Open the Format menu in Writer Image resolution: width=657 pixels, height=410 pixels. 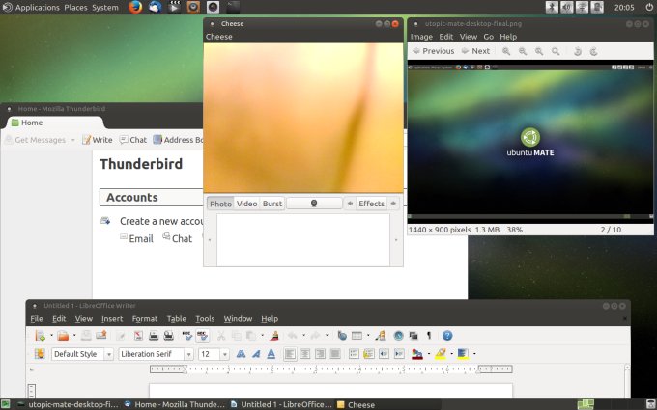pos(145,318)
